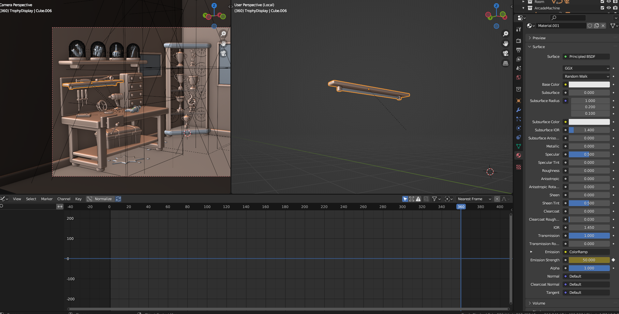Click the Principled BSDF surface shader button
Image resolution: width=619 pixels, height=314 pixels.
(586, 57)
